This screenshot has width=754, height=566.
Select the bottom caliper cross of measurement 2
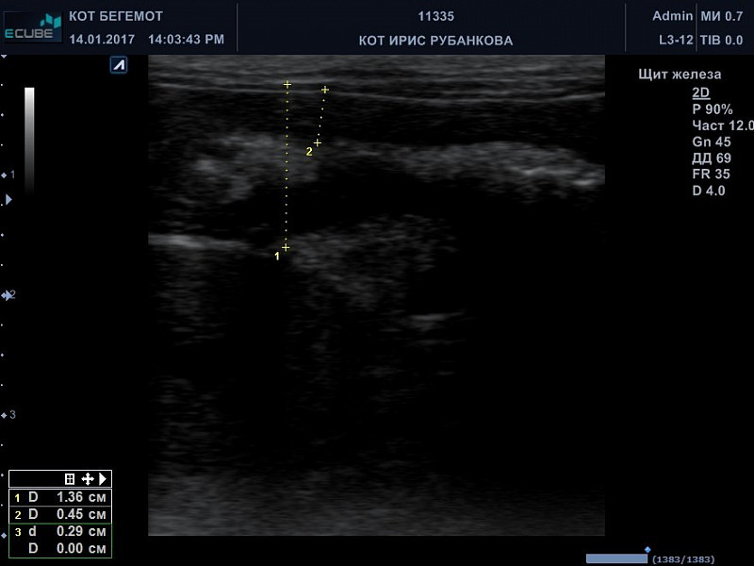pyautogui.click(x=318, y=143)
